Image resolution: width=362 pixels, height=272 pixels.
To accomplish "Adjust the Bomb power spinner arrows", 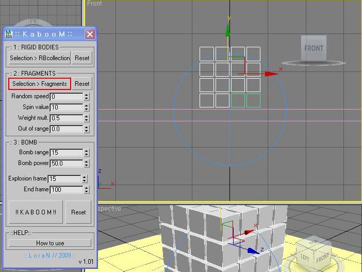I will pyautogui.click(x=86, y=164).
